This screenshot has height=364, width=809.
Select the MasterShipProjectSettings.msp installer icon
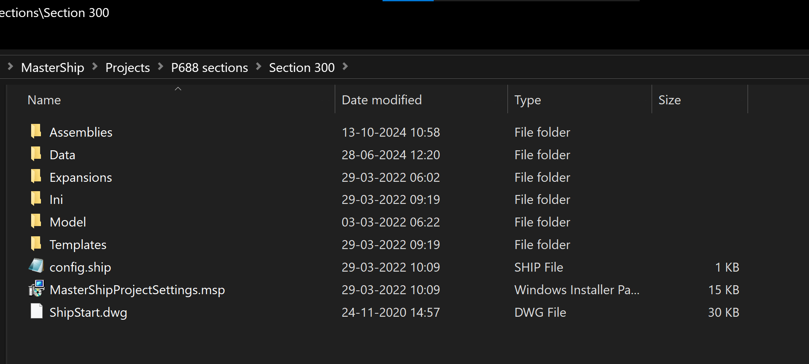[x=36, y=289]
